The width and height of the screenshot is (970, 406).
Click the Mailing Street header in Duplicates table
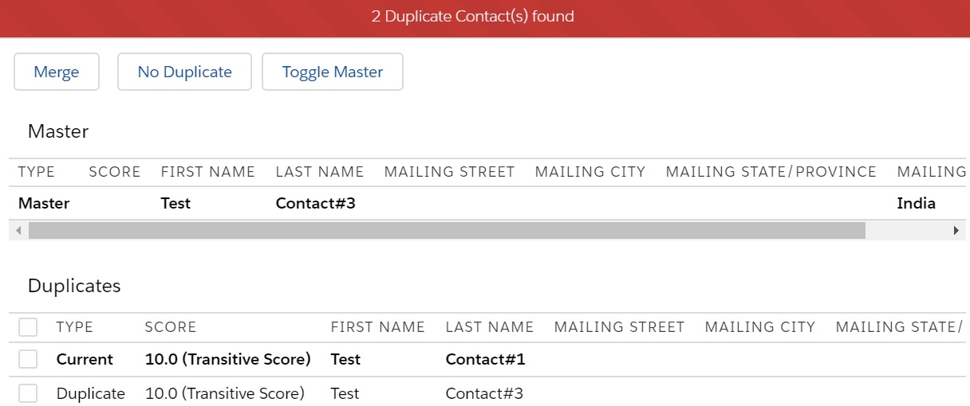point(619,327)
